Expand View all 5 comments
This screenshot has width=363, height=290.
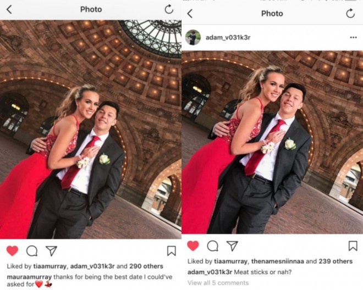pos(218,283)
